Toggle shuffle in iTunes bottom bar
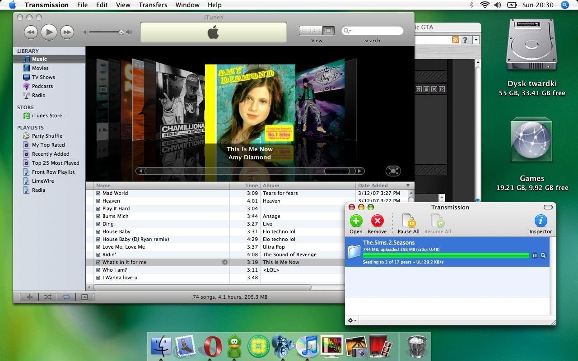The width and height of the screenshot is (578, 361). pyautogui.click(x=47, y=297)
